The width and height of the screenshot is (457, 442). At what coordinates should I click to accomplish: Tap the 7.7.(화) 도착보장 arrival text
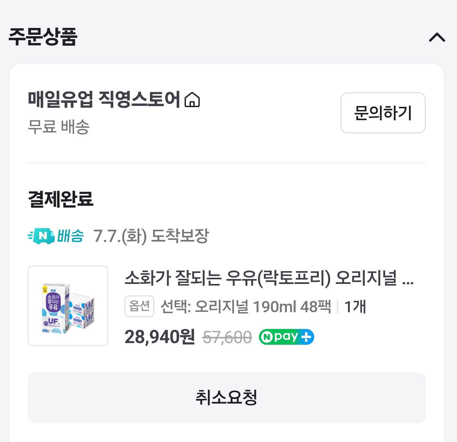pyautogui.click(x=151, y=236)
